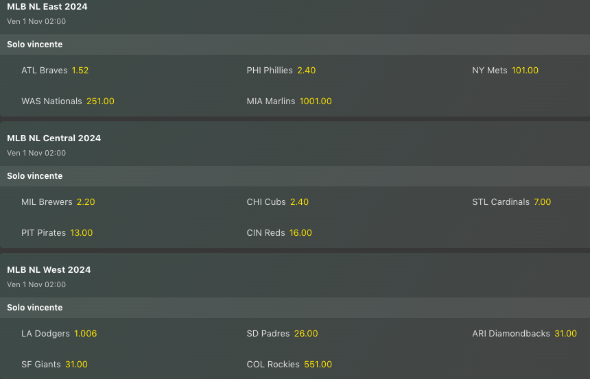Image resolution: width=590 pixels, height=379 pixels.
Task: Collapse the MLB NL West 2024 market
Action: 49,269
